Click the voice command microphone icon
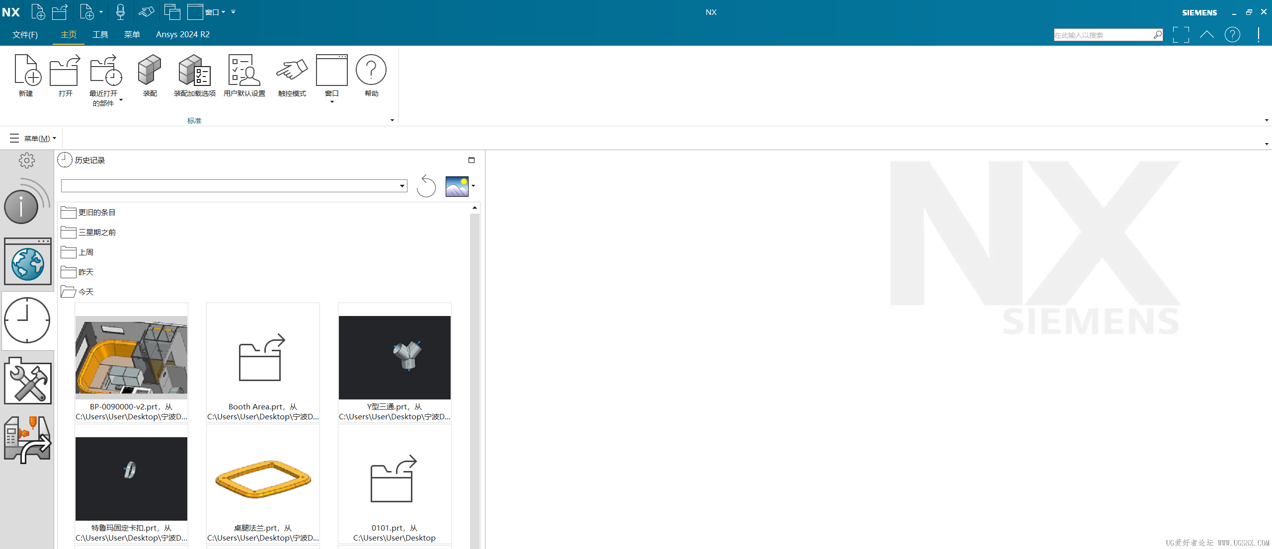The image size is (1272, 549). point(120,11)
